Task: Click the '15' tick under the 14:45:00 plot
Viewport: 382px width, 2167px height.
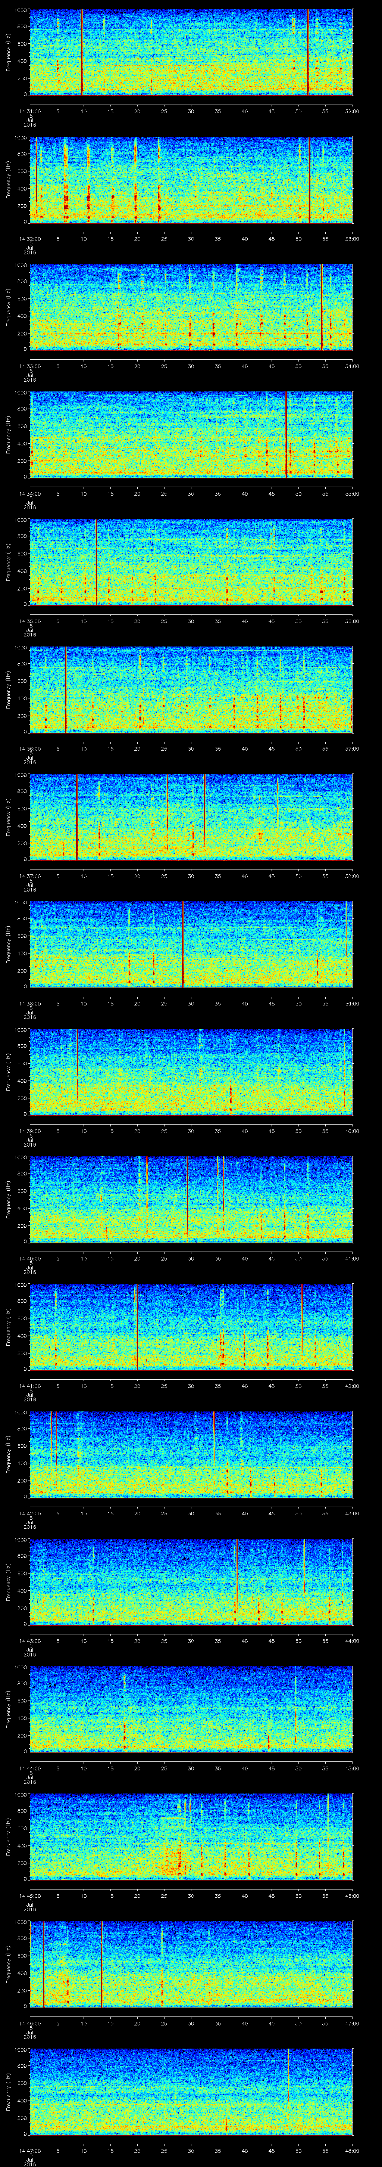Action: [x=111, y=1895]
